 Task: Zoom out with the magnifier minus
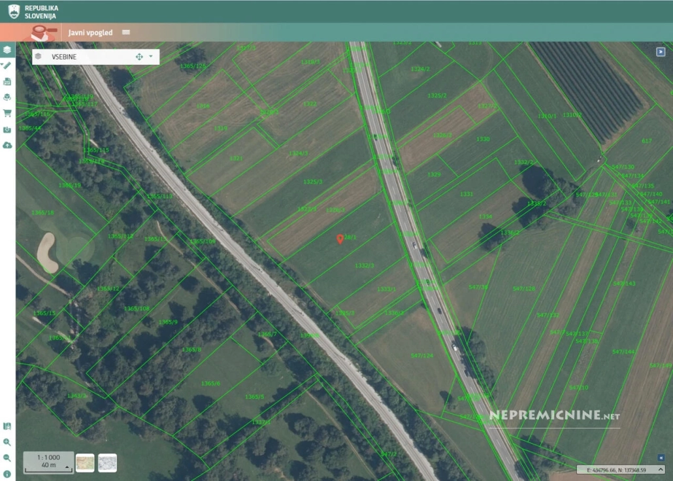7,457
